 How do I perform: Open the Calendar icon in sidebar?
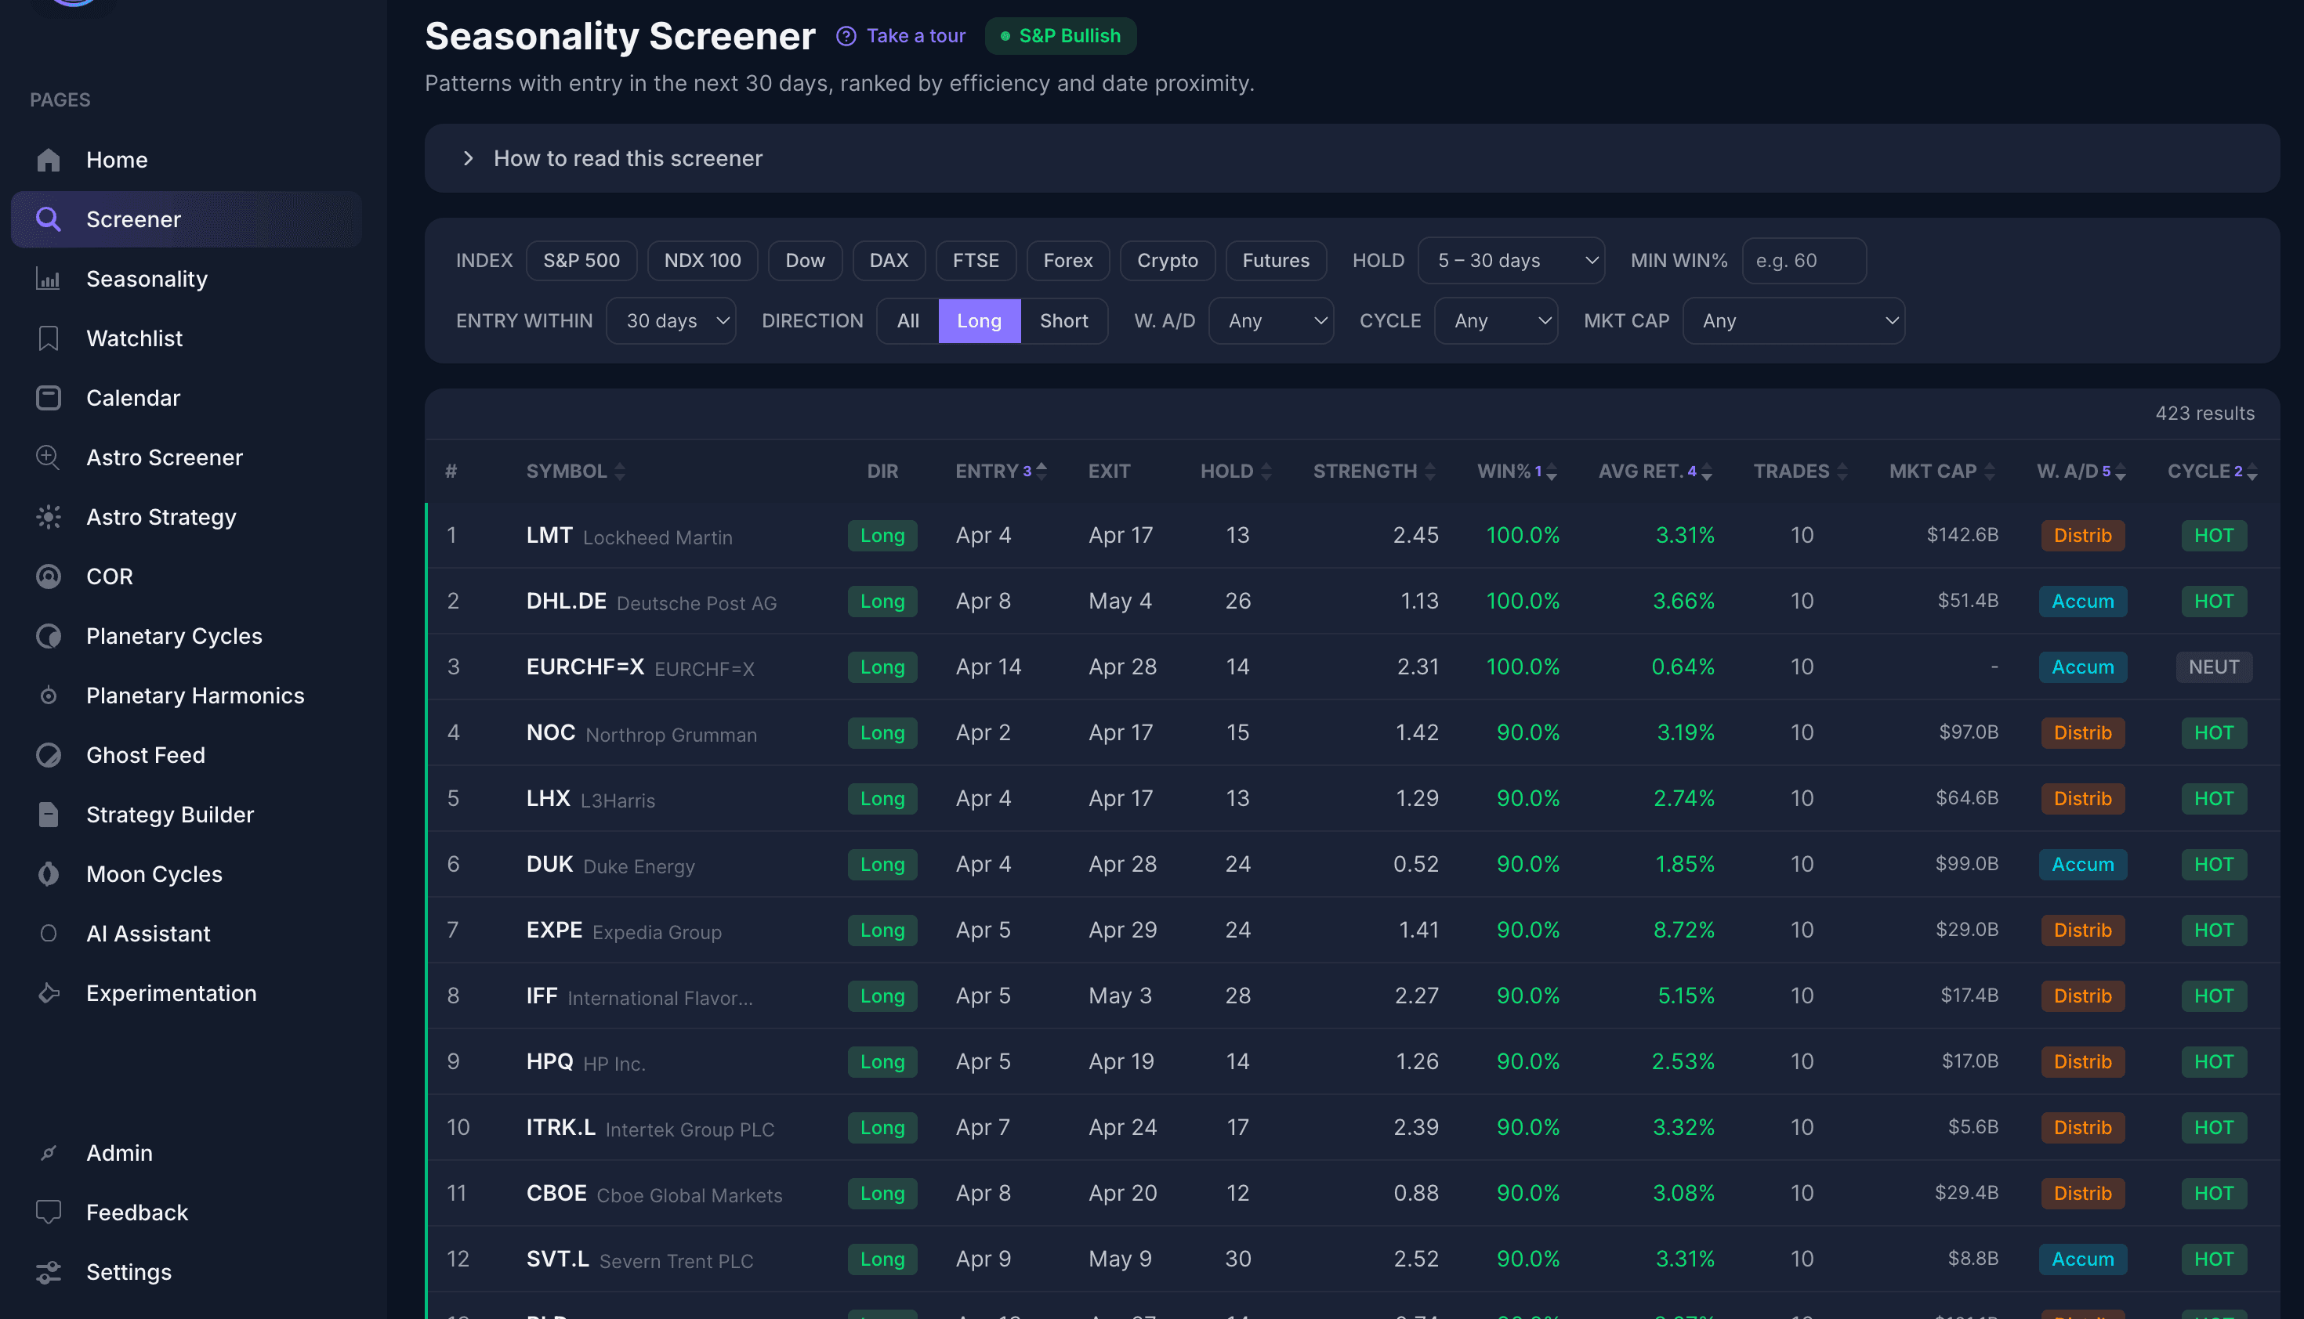click(x=48, y=398)
